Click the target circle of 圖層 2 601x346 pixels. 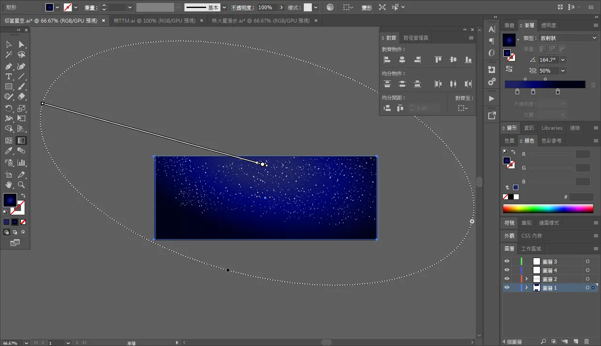(587, 279)
